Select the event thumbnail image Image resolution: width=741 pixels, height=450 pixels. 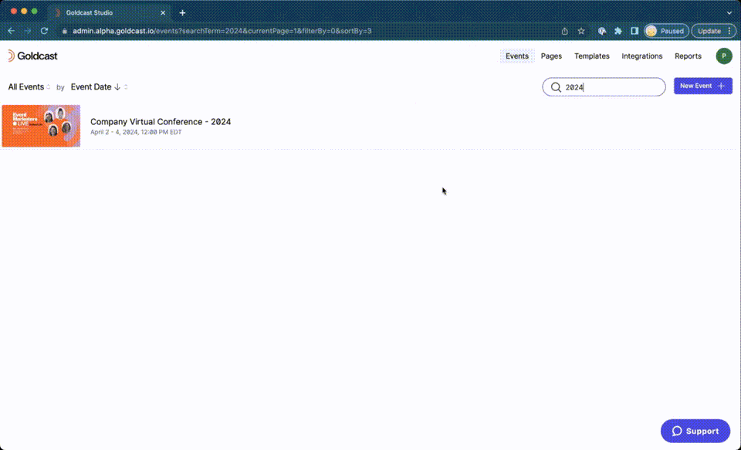pyautogui.click(x=41, y=126)
